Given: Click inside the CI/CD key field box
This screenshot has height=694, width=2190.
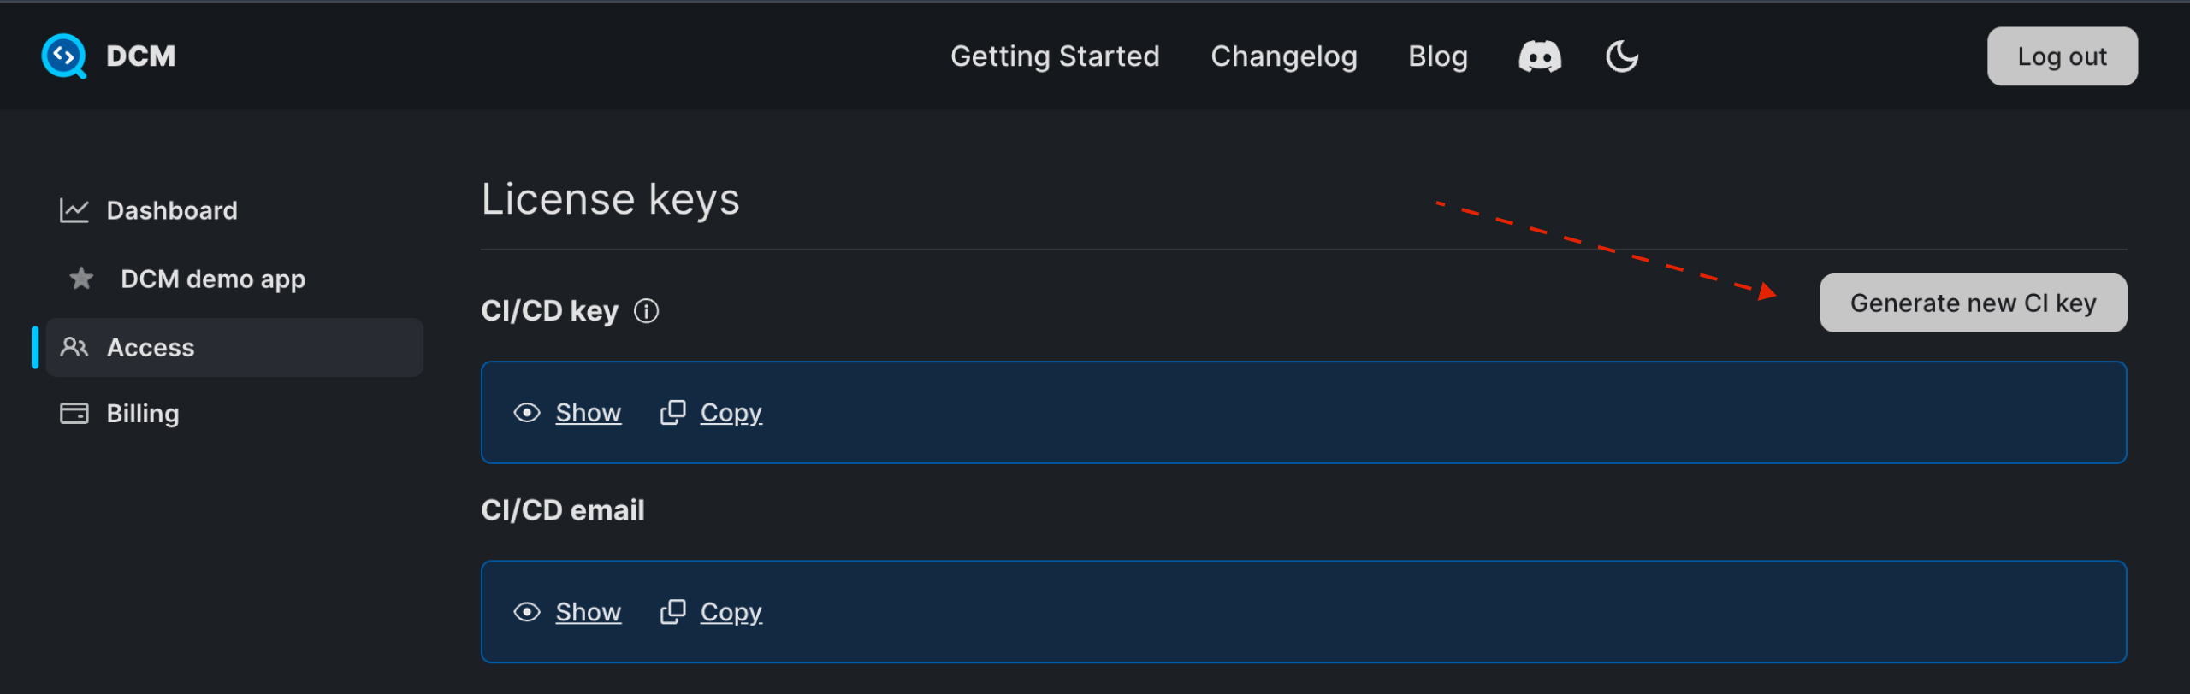Looking at the screenshot, I should pyautogui.click(x=1283, y=412).
